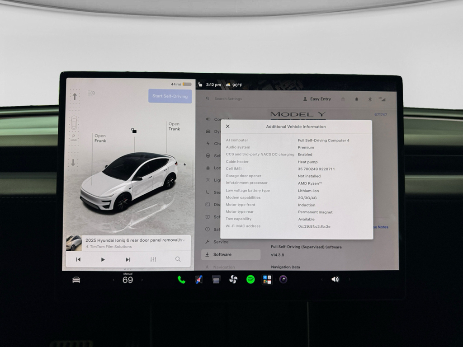Tap the Wi-Fi MAC address value

pos(314,227)
